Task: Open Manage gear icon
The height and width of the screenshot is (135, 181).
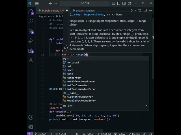Action: tap(31, 127)
